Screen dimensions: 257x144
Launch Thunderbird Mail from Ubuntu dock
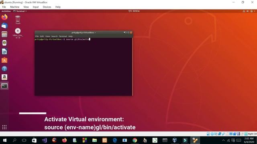click(x=4, y=26)
